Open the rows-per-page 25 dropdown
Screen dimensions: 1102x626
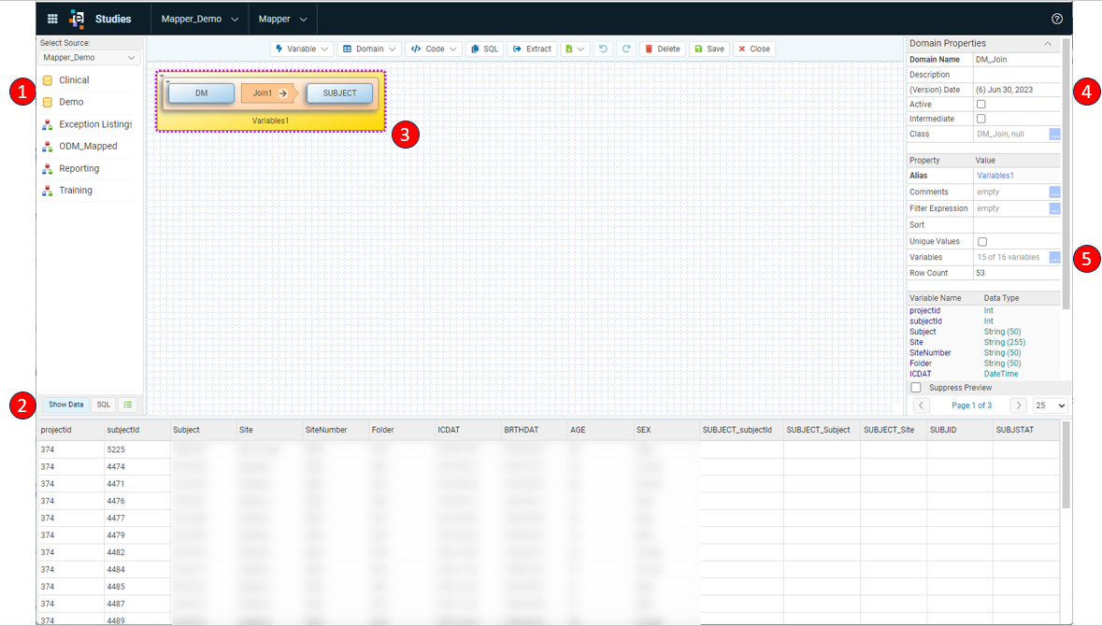[x=1050, y=405]
